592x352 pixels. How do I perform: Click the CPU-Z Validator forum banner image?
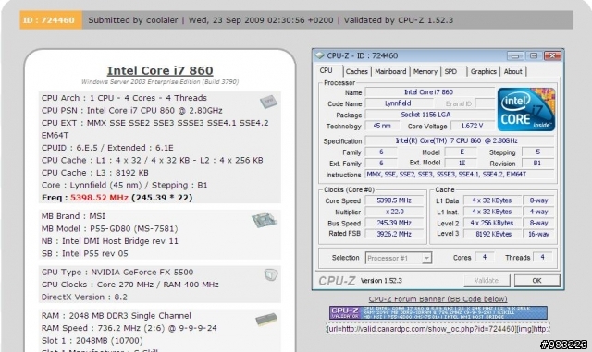438,313
